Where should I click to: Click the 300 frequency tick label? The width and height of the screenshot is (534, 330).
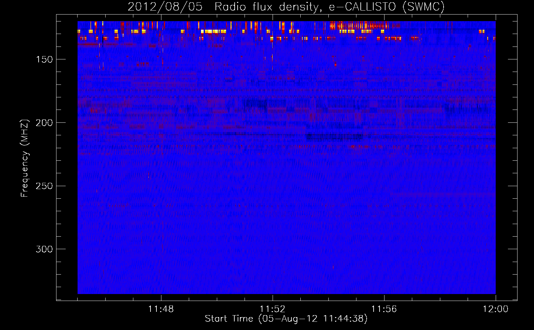[44, 249]
